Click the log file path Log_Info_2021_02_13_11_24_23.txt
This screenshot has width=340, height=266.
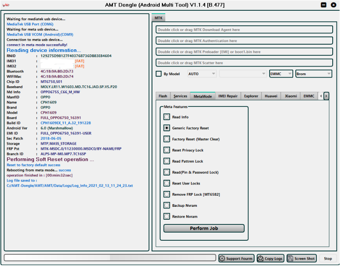point(70,186)
